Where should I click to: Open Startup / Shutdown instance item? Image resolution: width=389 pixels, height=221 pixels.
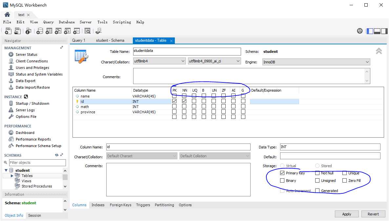[x=32, y=103]
